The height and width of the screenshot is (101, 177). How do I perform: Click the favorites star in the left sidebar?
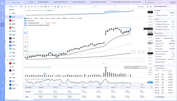(3, 25)
